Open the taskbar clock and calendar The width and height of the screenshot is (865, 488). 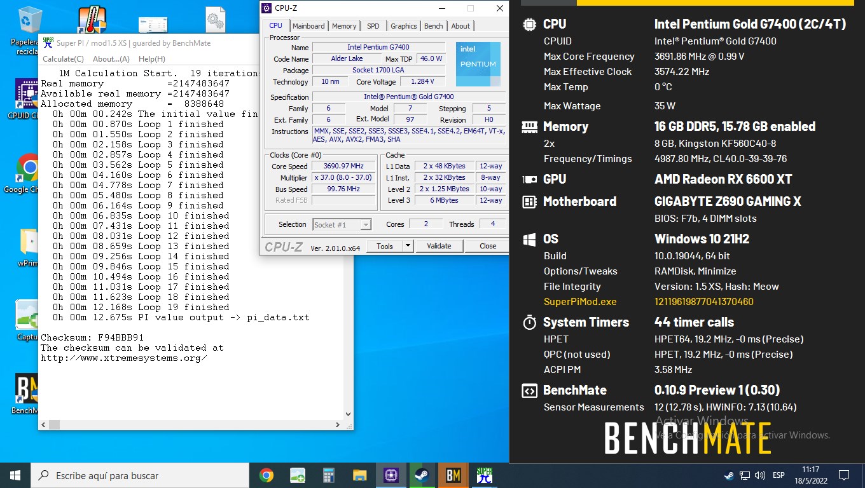pos(810,475)
